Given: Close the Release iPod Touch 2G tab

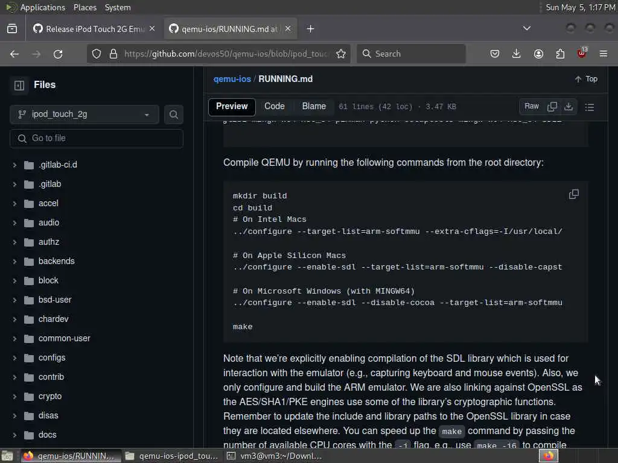Looking at the screenshot, I should pos(152,29).
